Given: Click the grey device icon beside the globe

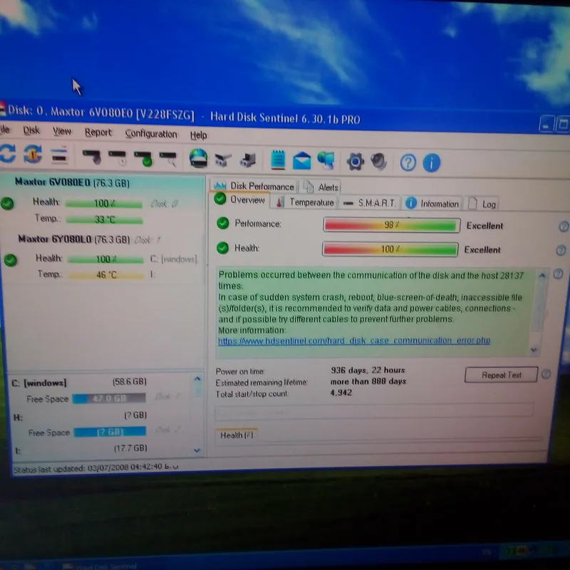Looking at the screenshot, I should [x=223, y=160].
